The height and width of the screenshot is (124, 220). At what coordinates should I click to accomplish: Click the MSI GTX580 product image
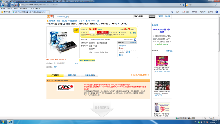tap(63, 42)
